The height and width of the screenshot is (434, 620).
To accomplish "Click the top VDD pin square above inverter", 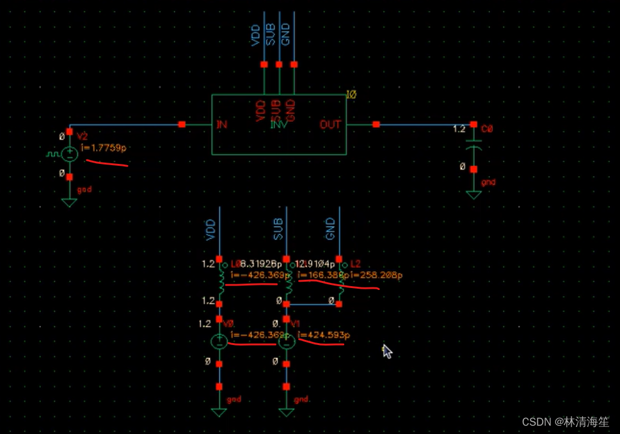I will click(x=264, y=65).
